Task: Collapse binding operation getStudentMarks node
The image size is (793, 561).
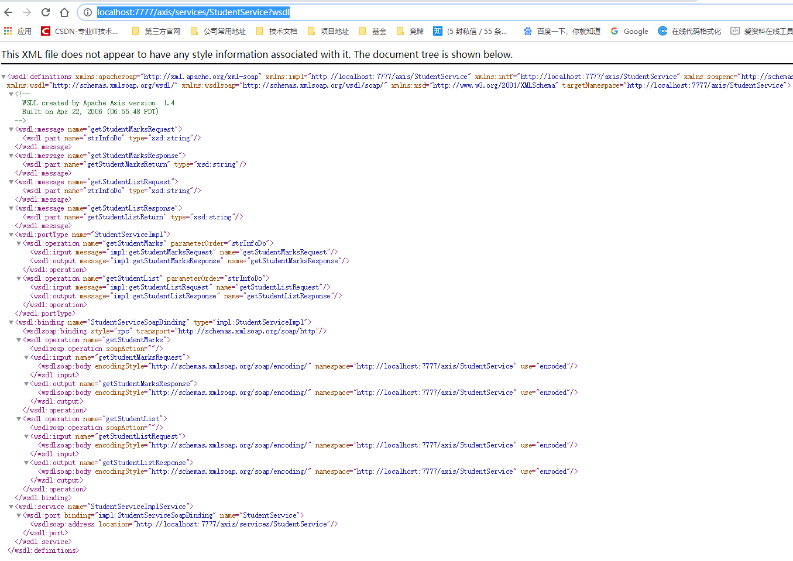Action: click(x=19, y=340)
